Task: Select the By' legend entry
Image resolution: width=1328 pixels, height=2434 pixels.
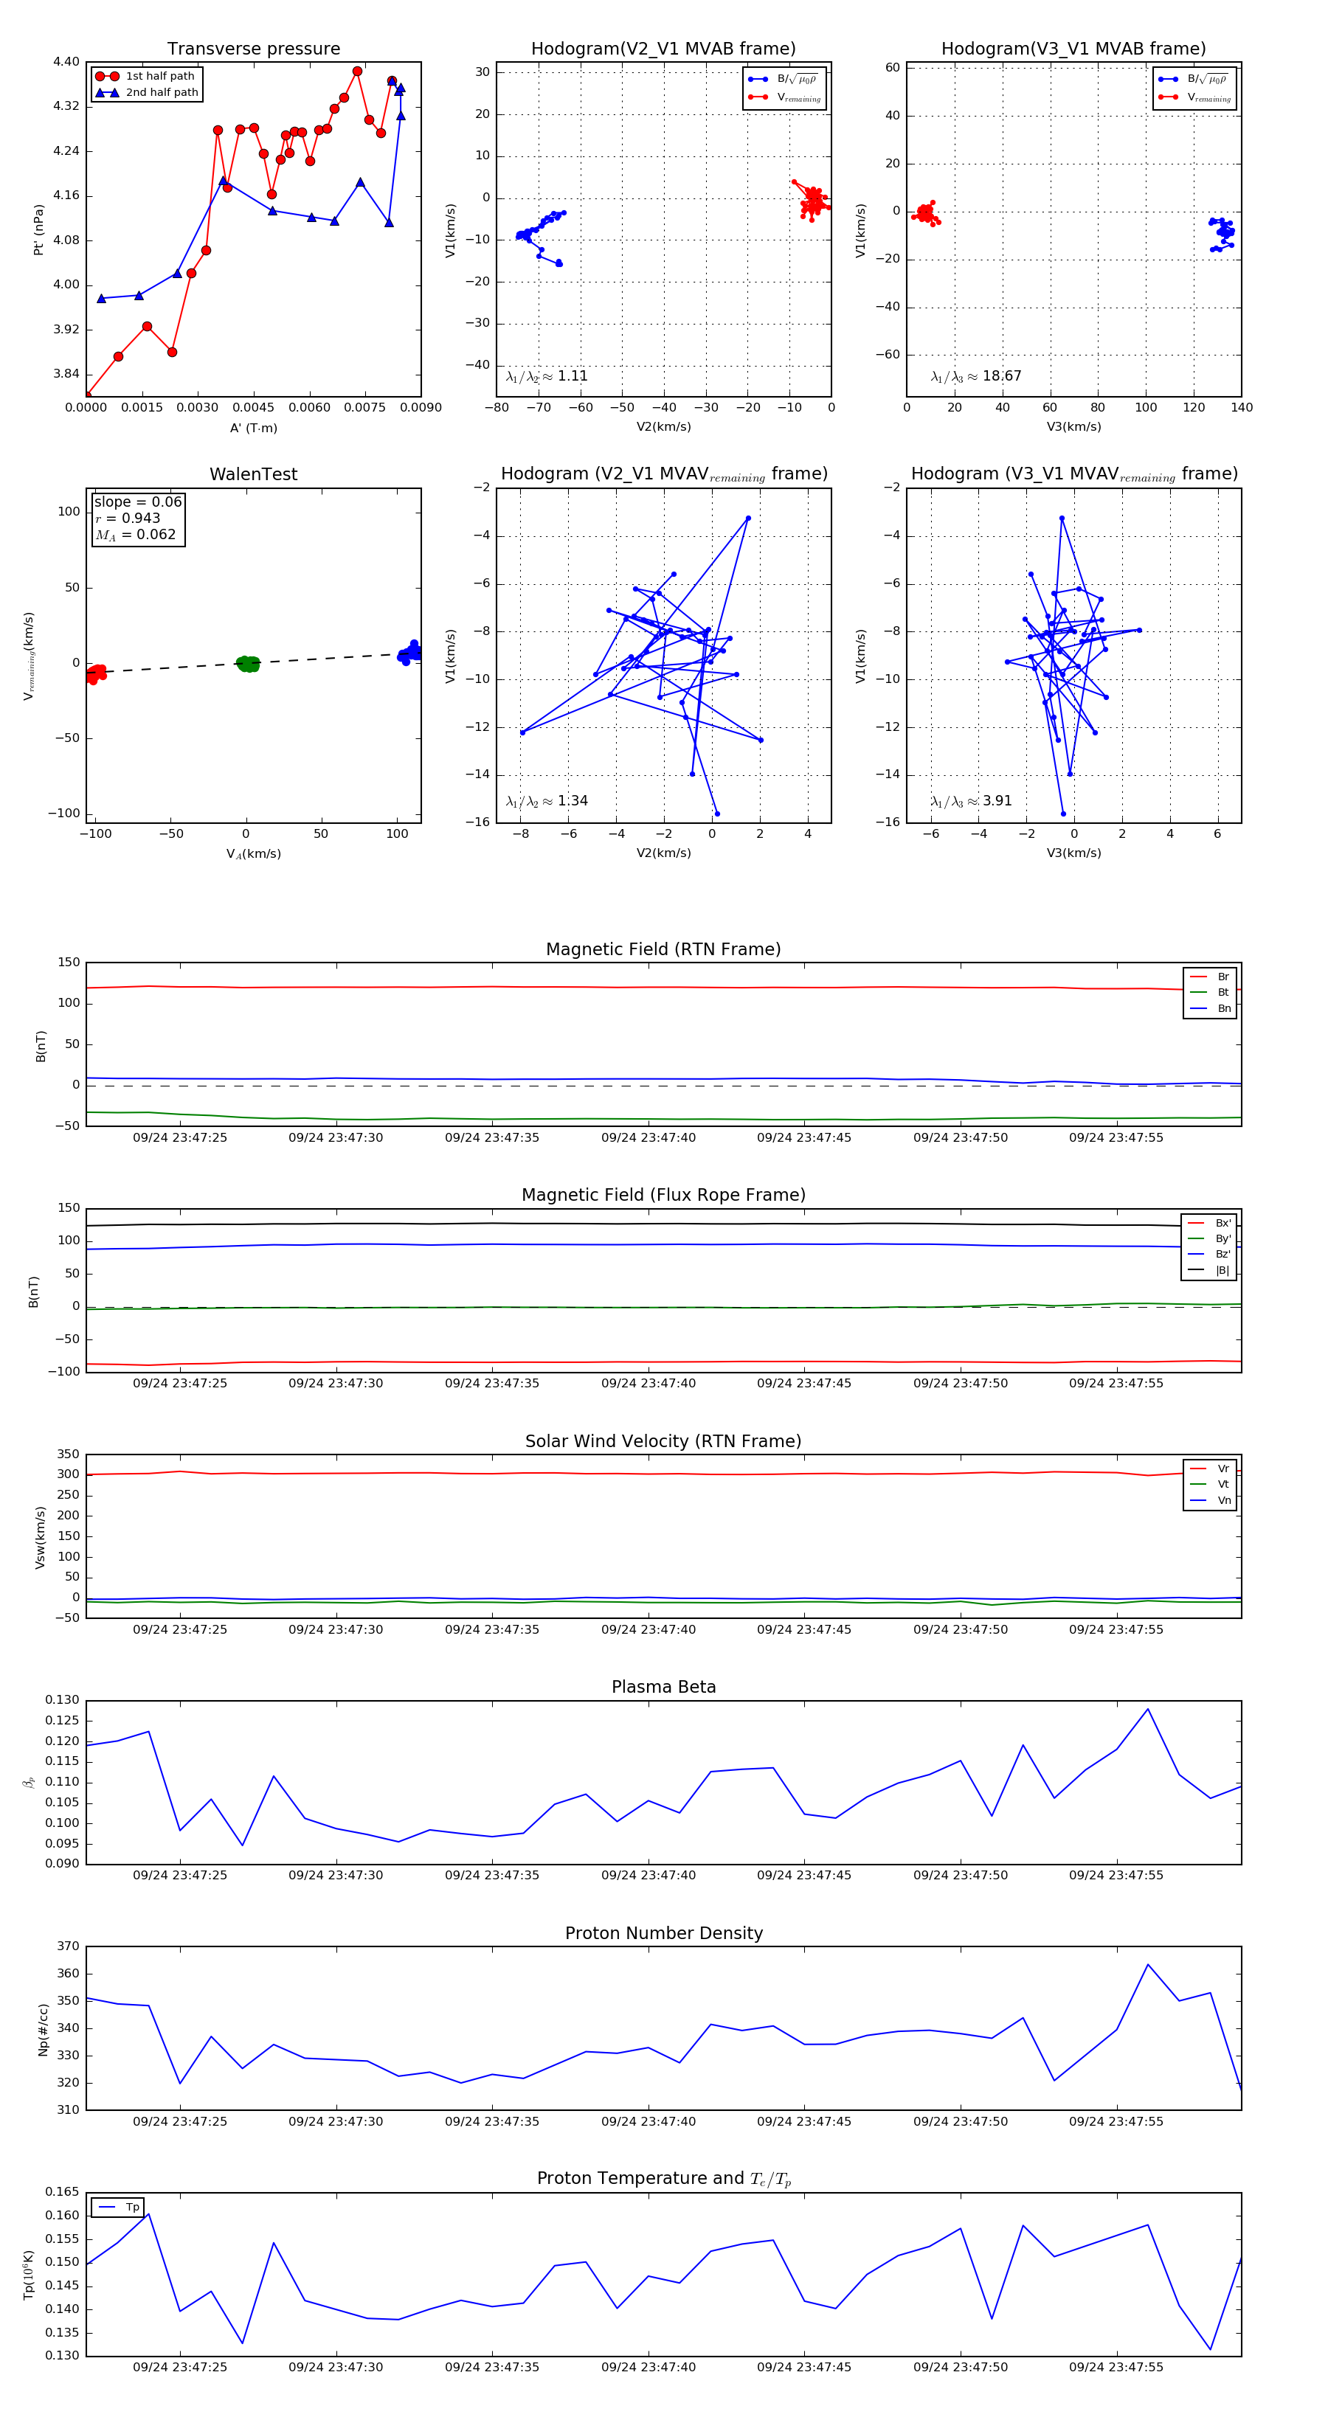Action: coord(1209,1238)
